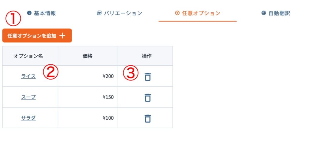
Task: Open the ライス option link
Action: tap(28, 76)
